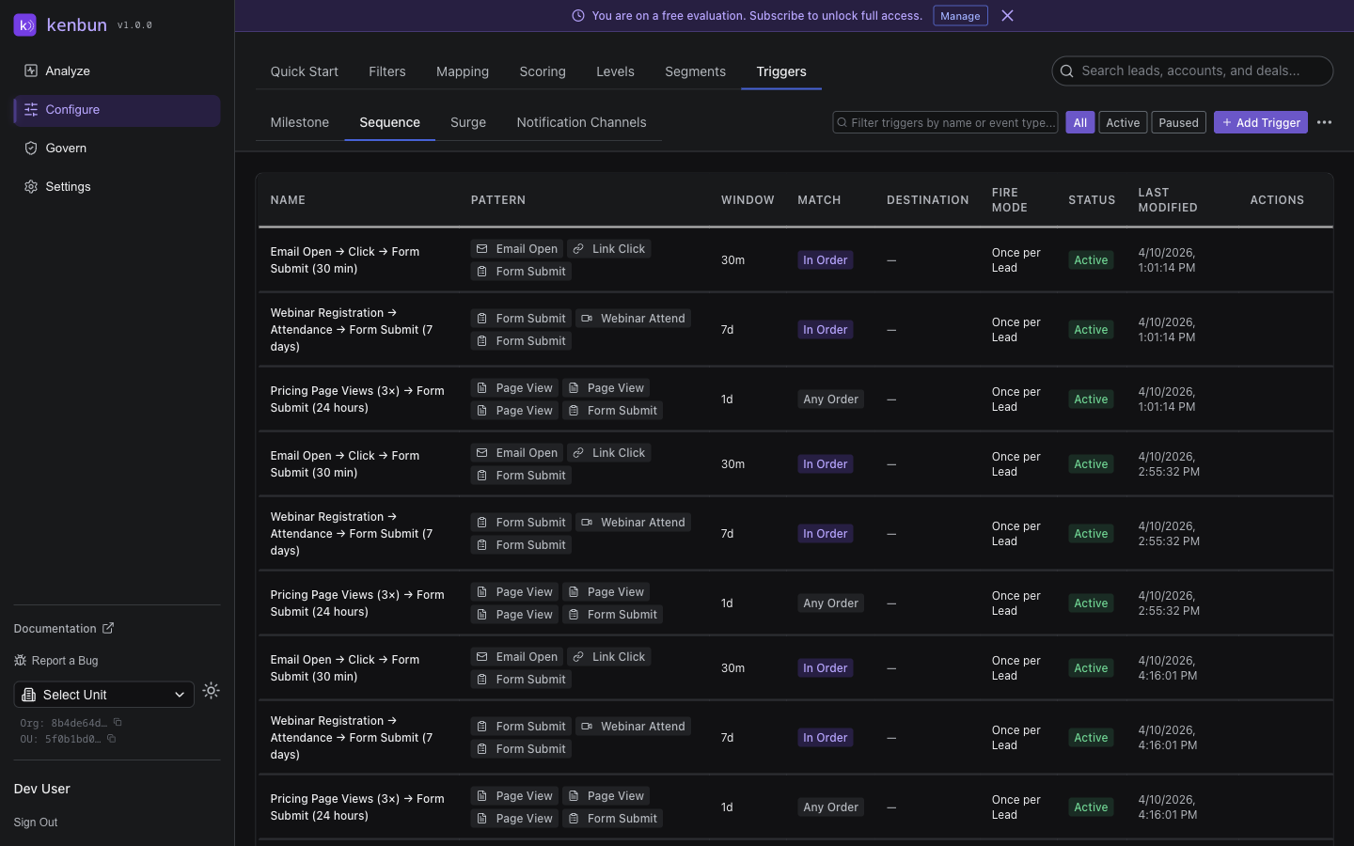Click In Order badge in first Email Open row

825,260
